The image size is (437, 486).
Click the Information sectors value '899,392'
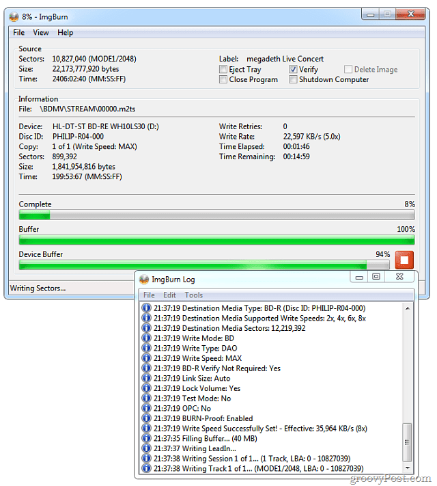point(64,157)
